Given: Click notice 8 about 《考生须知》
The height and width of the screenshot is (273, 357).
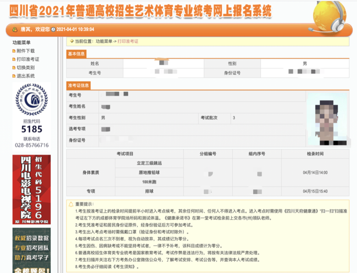Looking at the screenshot, I should pyautogui.click(x=107, y=267).
